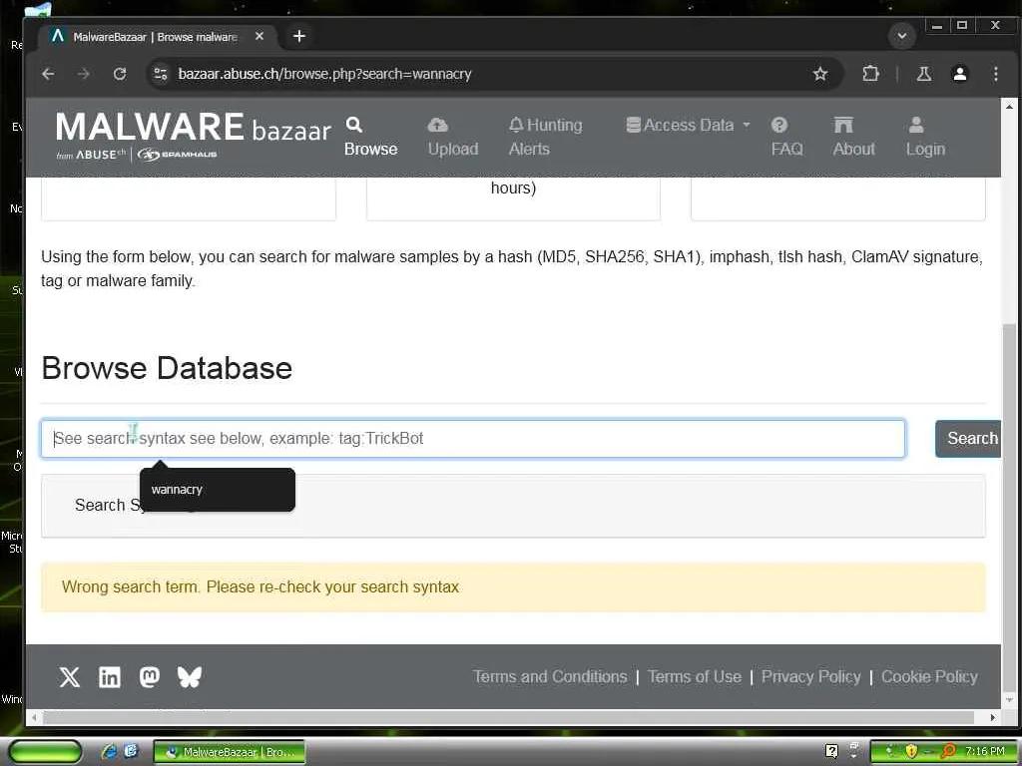
Task: Expand the Search Syntax panel
Action: (513, 506)
